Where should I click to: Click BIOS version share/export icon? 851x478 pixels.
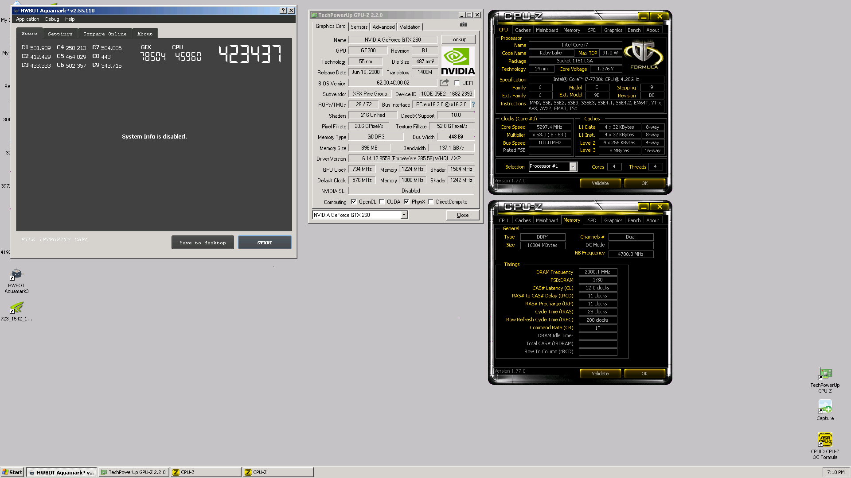tap(444, 83)
